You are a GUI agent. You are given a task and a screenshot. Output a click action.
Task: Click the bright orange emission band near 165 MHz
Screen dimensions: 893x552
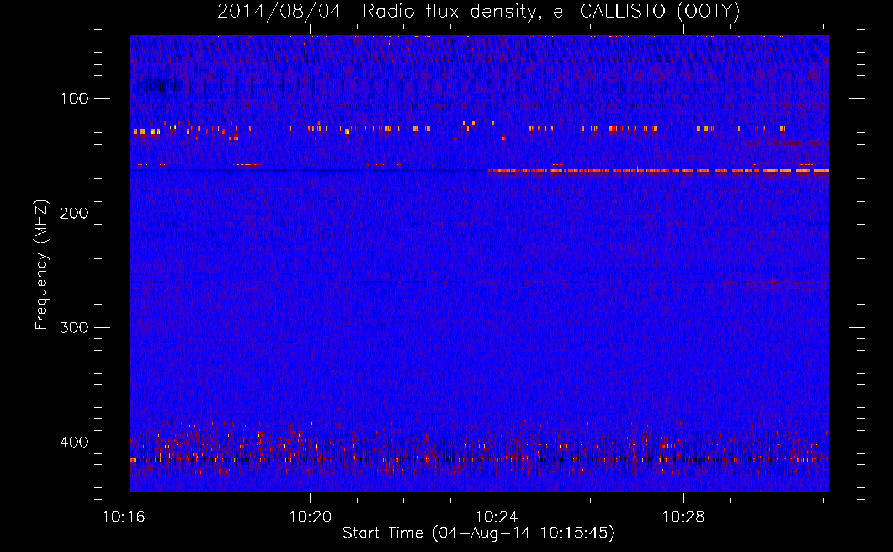coord(657,171)
